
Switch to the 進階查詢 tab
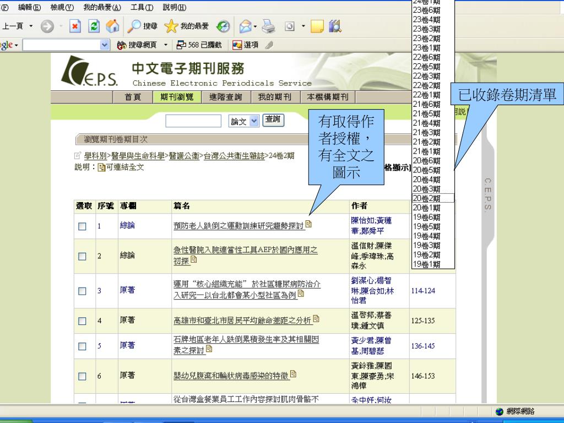[x=225, y=97]
